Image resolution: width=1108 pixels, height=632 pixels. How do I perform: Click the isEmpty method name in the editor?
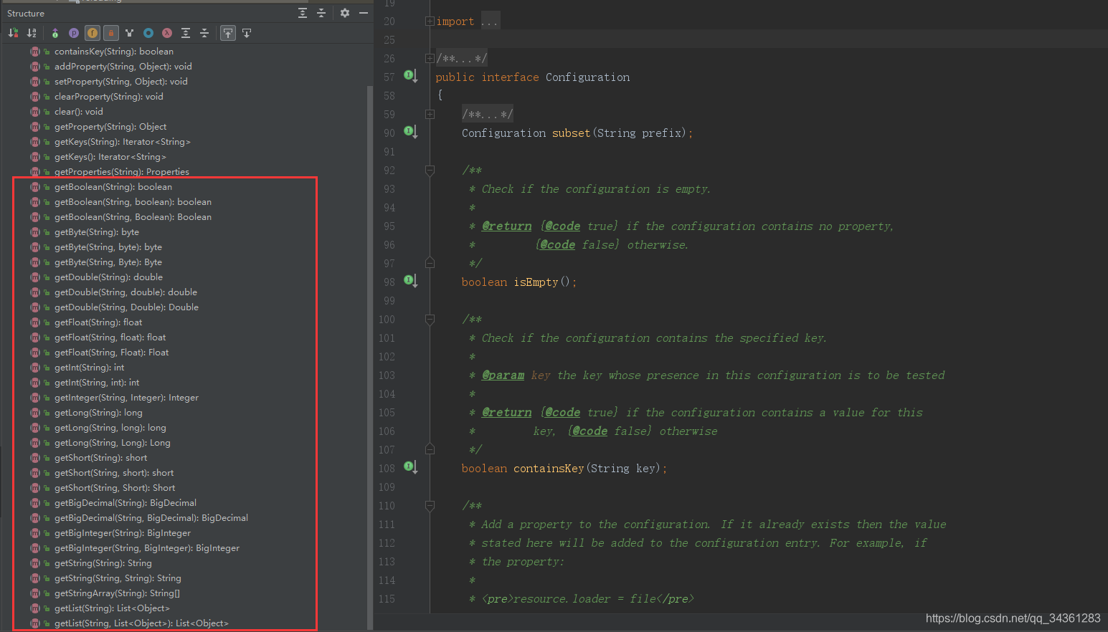pyautogui.click(x=536, y=282)
